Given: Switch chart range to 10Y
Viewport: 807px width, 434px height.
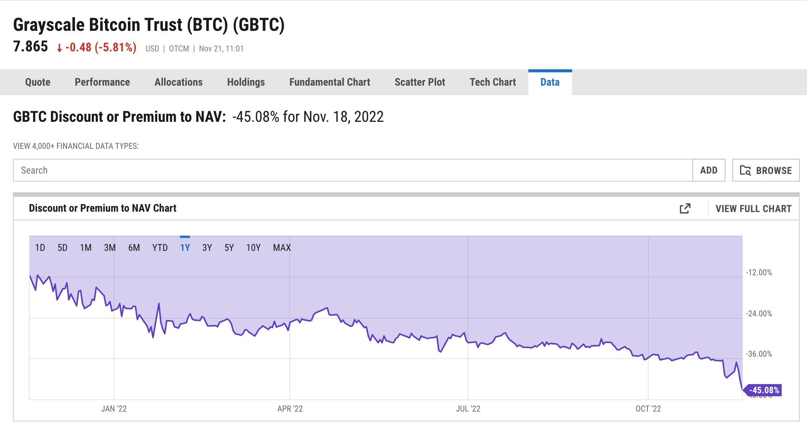Looking at the screenshot, I should coord(254,248).
